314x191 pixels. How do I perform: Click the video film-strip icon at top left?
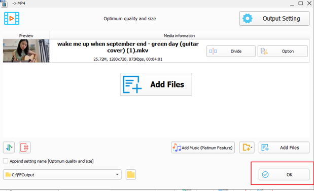[12, 18]
